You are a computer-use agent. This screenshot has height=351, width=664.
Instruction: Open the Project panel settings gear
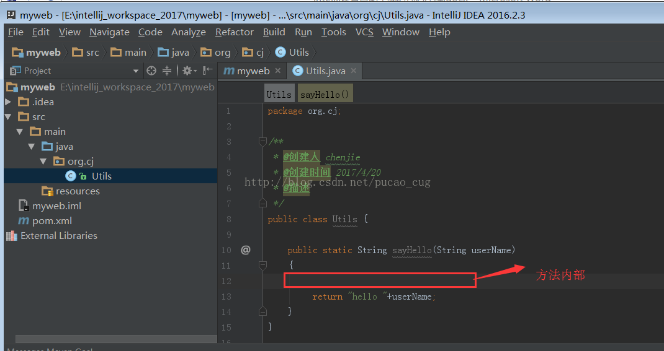point(187,71)
